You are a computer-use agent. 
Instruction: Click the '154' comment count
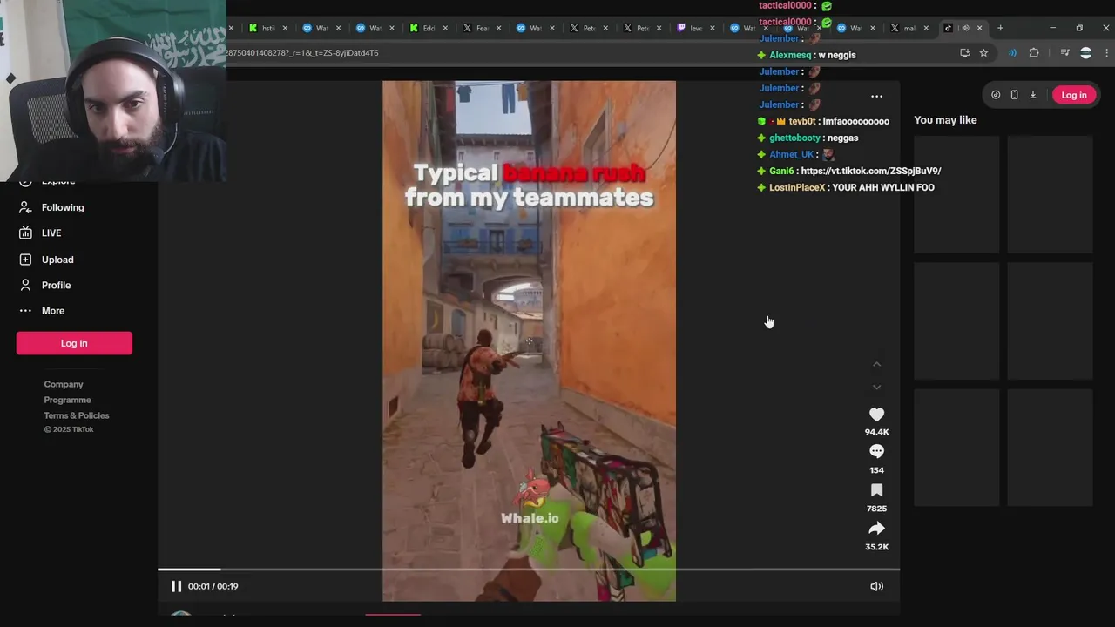click(876, 470)
